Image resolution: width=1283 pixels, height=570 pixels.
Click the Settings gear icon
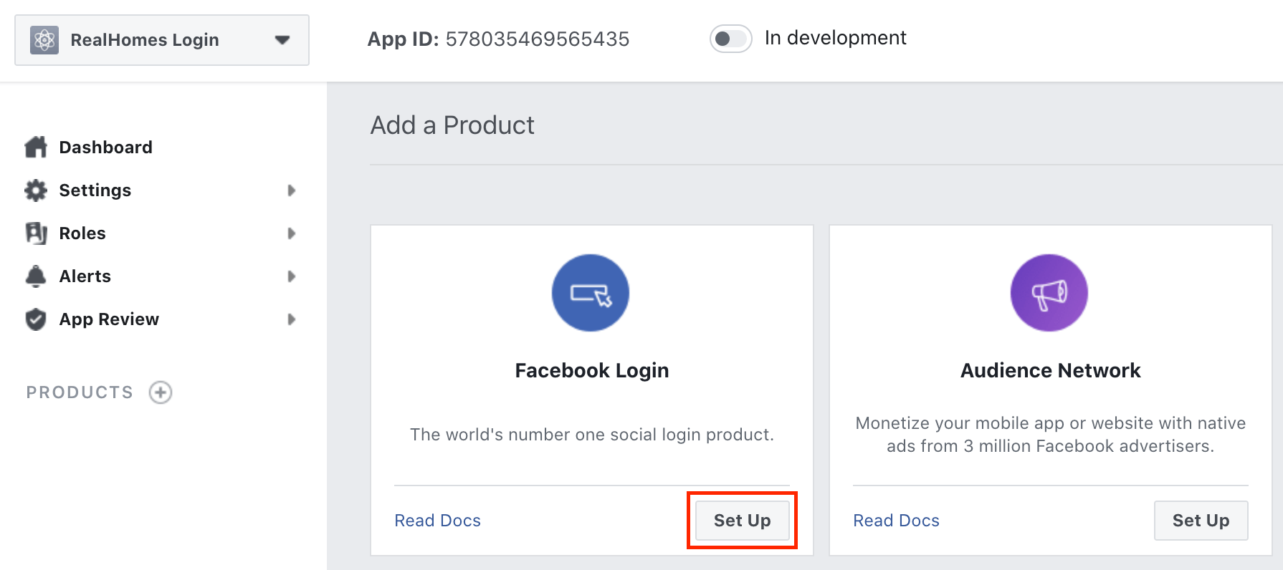[36, 190]
